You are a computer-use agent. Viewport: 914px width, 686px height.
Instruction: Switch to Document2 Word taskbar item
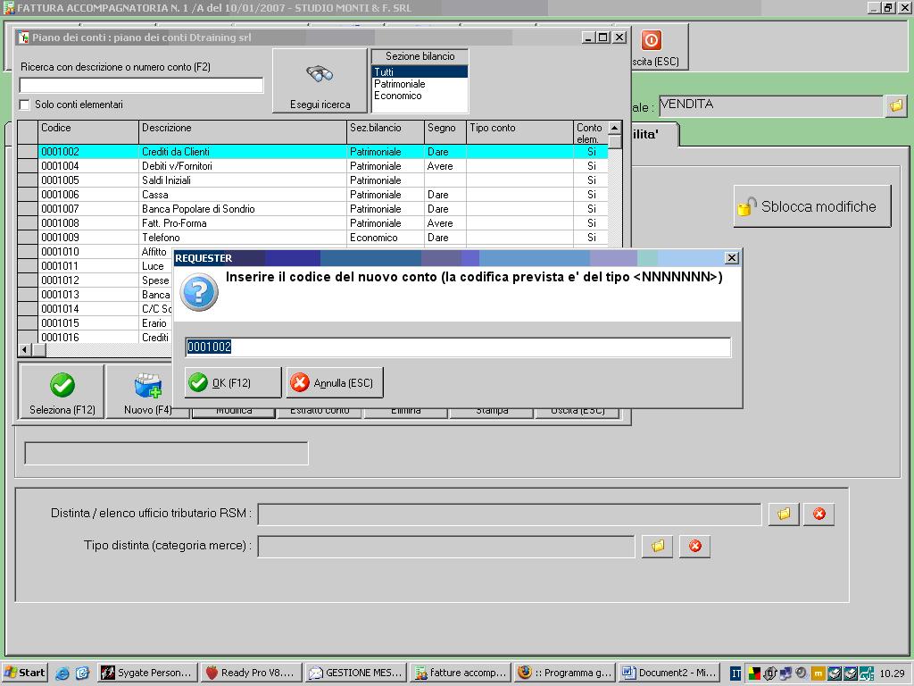pos(669,673)
